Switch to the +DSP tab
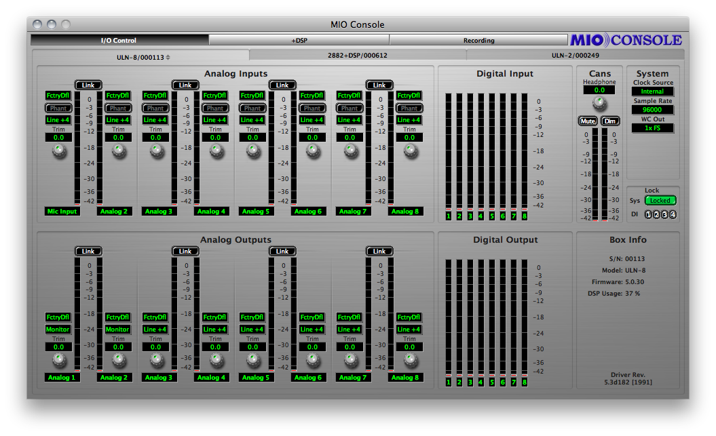The height and width of the screenshot is (436, 716). [x=299, y=40]
